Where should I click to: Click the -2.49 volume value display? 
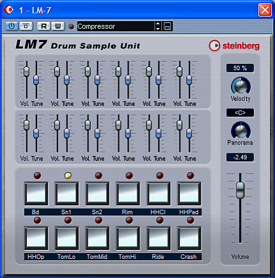point(240,157)
